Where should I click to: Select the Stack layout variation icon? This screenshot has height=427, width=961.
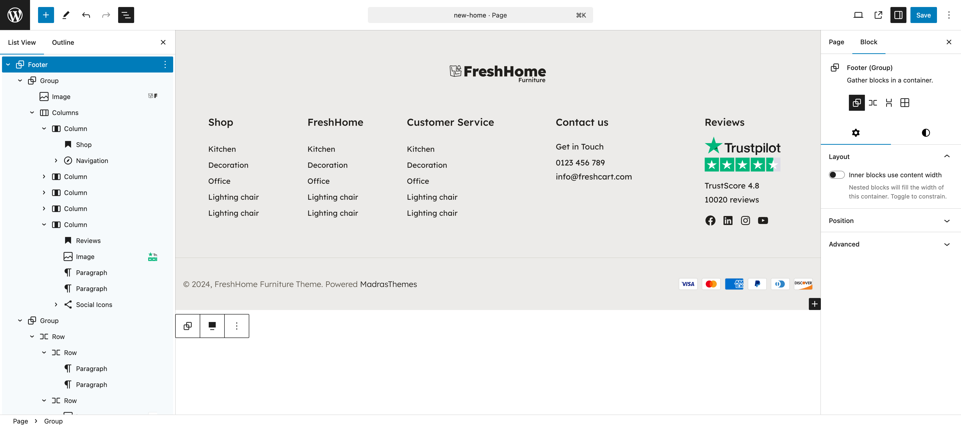(x=889, y=102)
